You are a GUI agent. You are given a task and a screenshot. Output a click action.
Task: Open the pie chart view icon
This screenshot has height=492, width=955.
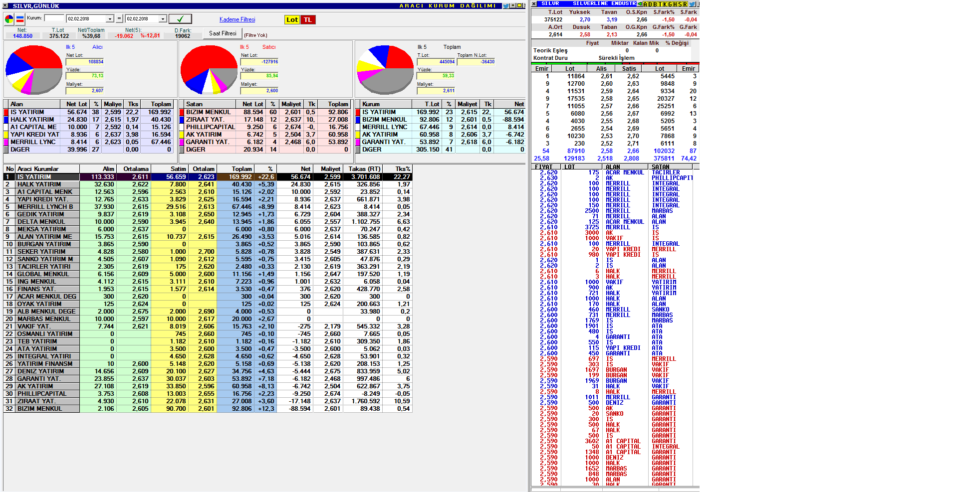click(9, 19)
